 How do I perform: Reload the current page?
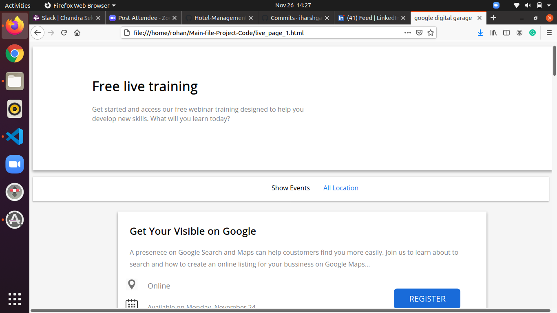pyautogui.click(x=64, y=33)
